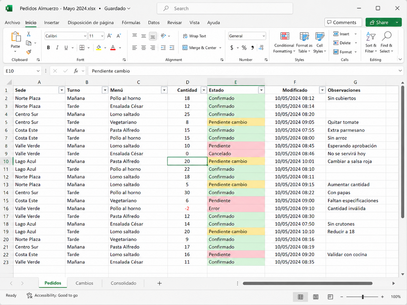Click Merge & Center
The height and width of the screenshot is (305, 407).
[x=200, y=48]
